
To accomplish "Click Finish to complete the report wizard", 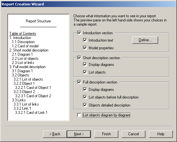I will 106,134.
